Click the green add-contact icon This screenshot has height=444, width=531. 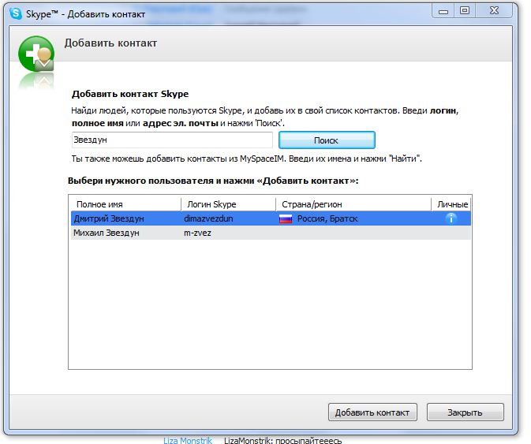(x=36, y=54)
